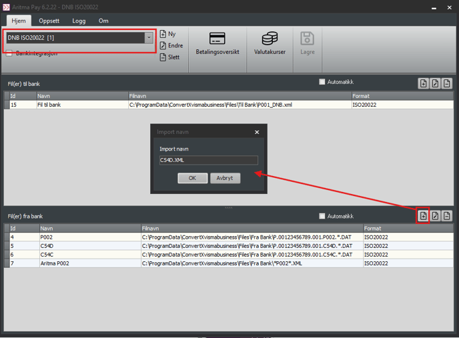
Task: Toggle Automatikk for Fil(er) til bank
Action: click(322, 82)
